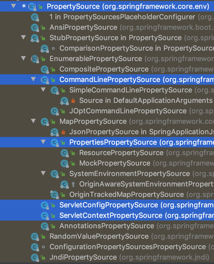This screenshot has height=264, width=214.
Task: Select 'StubPropertySource in PropertySource' row
Action: tap(107, 38)
